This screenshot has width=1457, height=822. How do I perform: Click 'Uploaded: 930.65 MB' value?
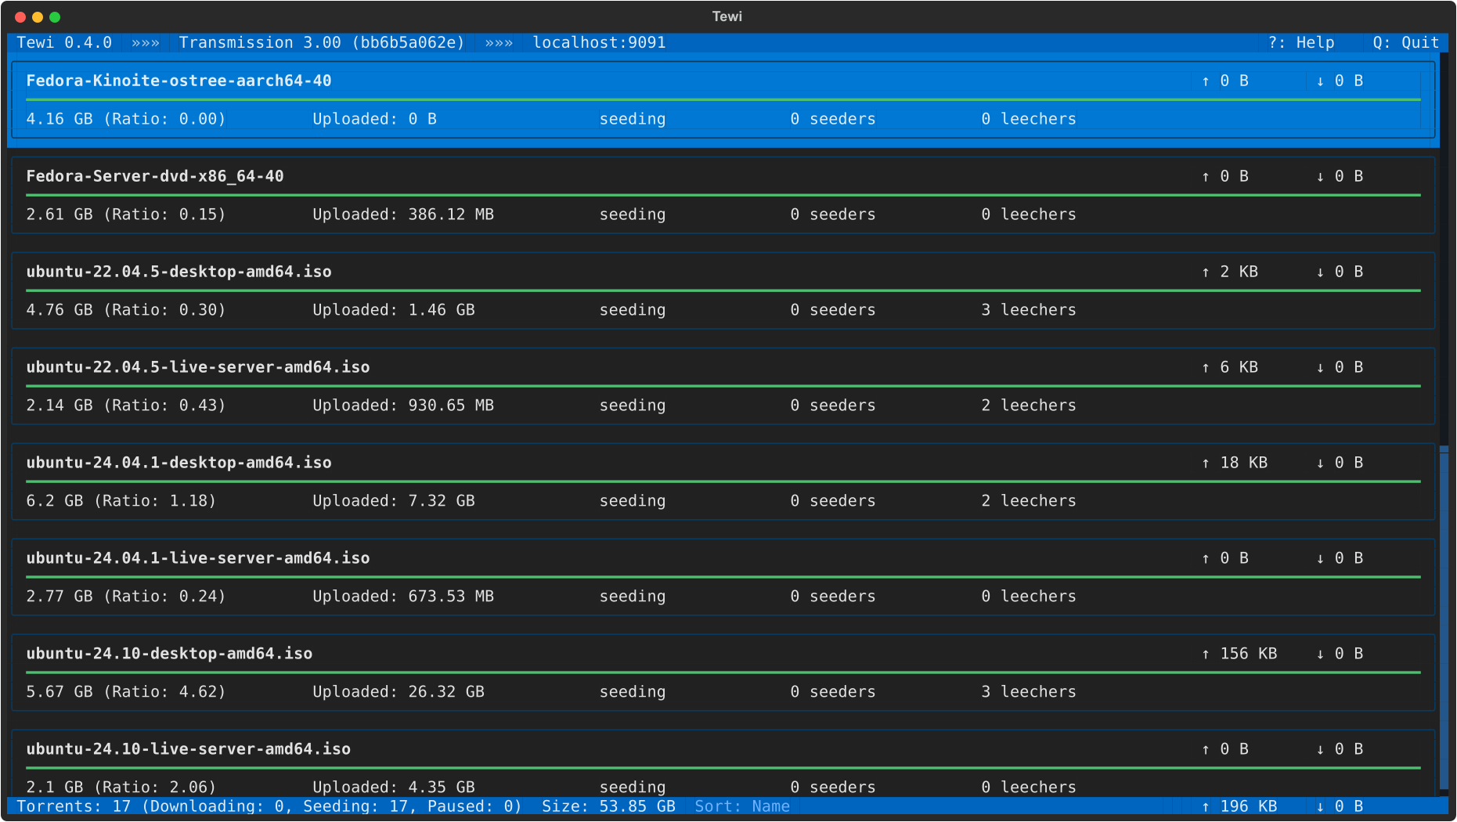(x=403, y=406)
